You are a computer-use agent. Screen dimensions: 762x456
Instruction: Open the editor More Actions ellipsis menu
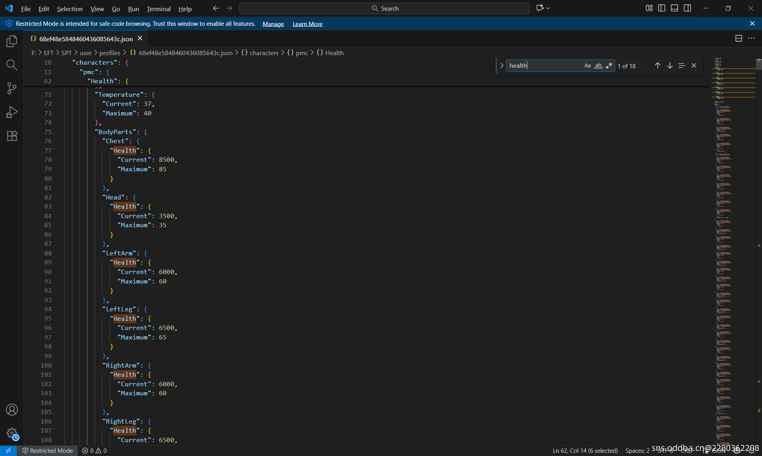(751, 38)
